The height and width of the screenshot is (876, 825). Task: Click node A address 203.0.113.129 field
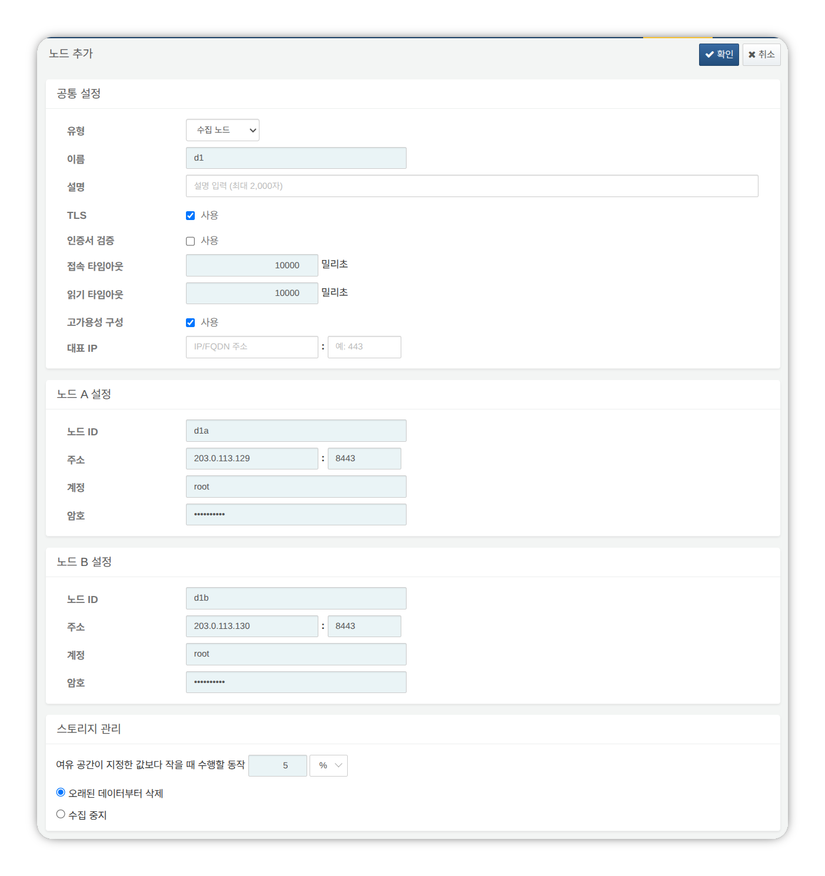(252, 458)
